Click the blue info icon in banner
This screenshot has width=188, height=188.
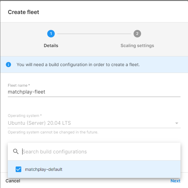click(x=8, y=65)
